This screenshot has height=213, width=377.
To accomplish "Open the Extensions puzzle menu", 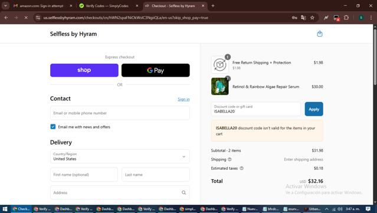I will [x=346, y=18].
